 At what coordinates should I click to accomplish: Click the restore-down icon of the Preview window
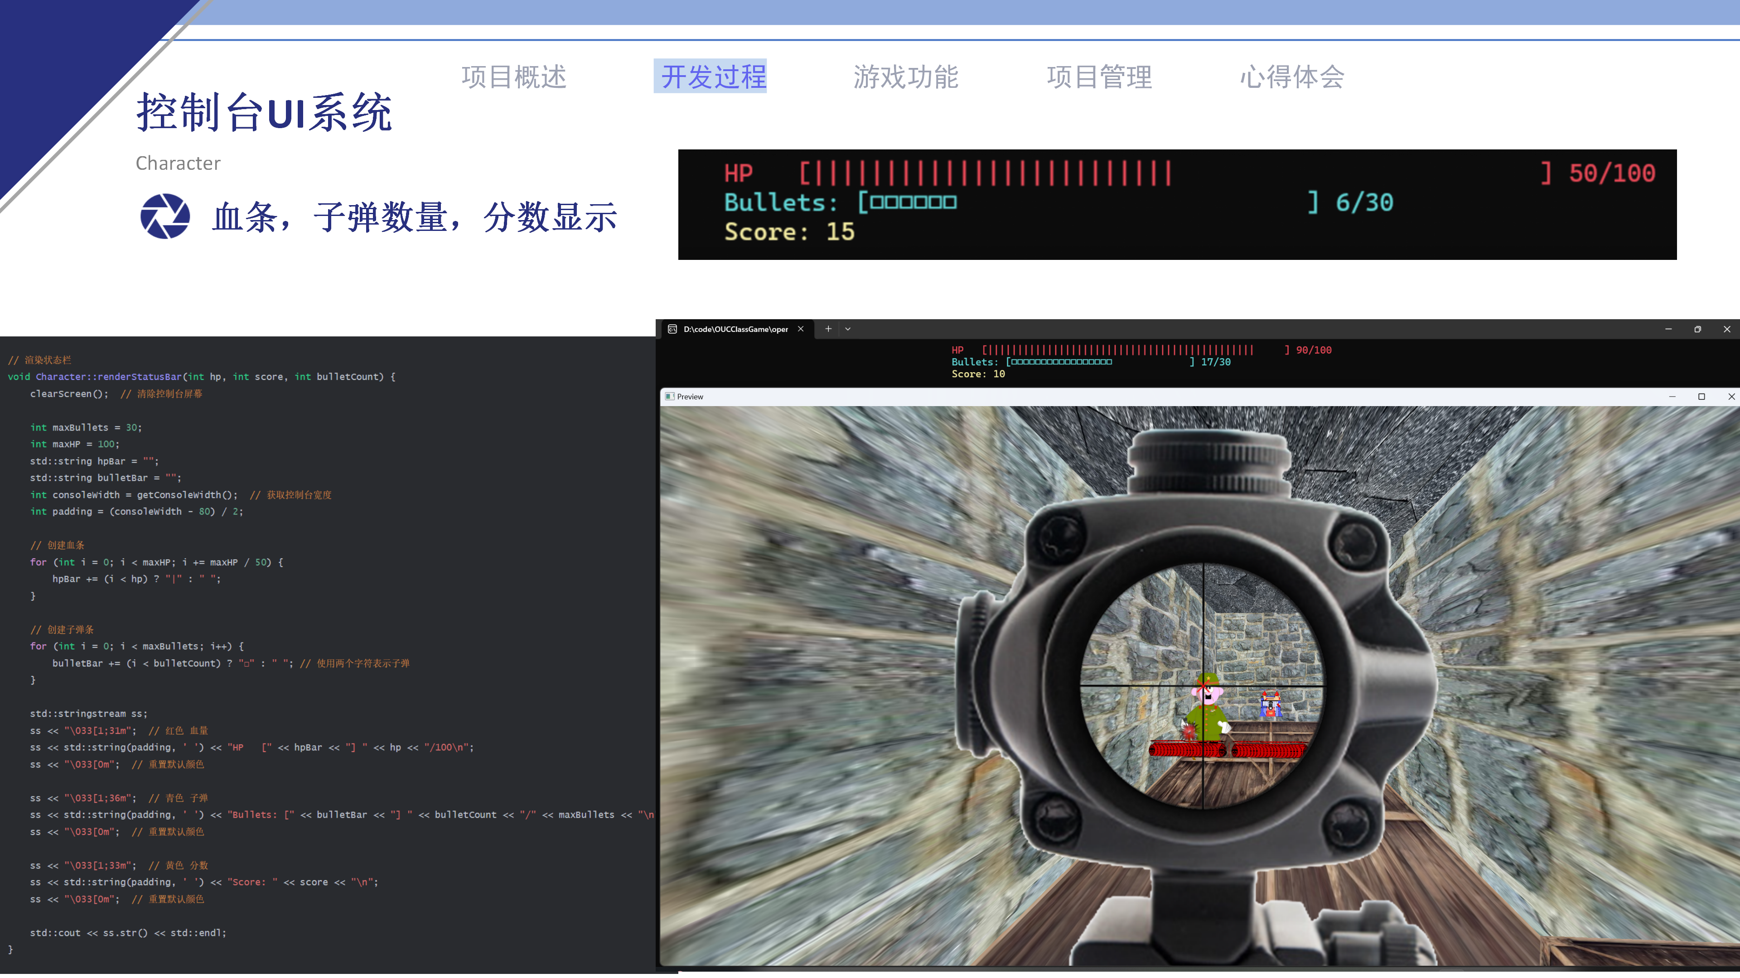[1701, 396]
